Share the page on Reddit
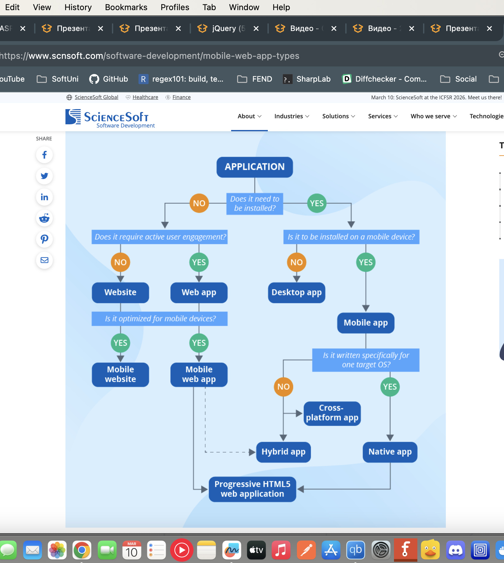The image size is (504, 563). (x=44, y=218)
